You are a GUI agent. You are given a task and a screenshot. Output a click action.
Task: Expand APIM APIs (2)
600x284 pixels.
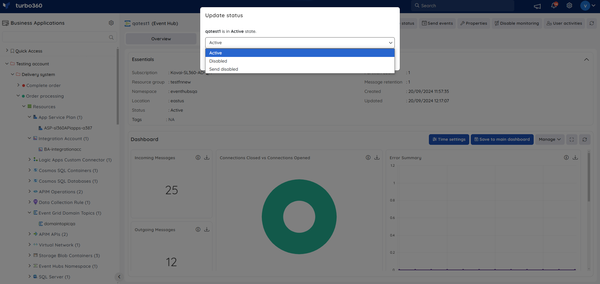29,234
